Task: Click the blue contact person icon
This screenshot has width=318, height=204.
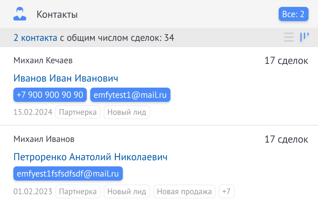Action: (20, 14)
